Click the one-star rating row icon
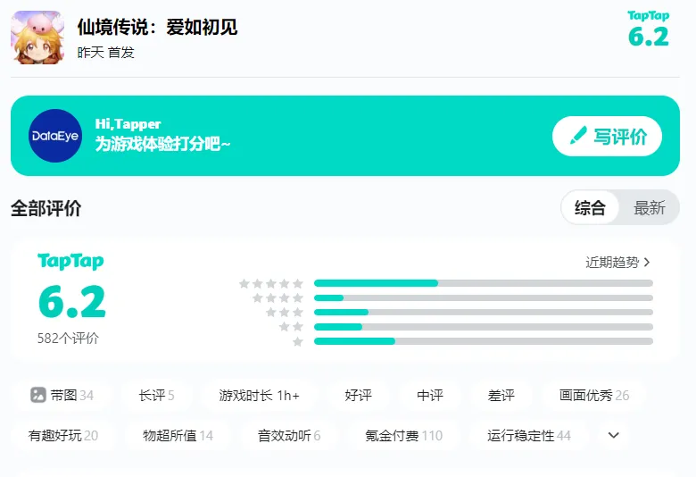 (298, 341)
